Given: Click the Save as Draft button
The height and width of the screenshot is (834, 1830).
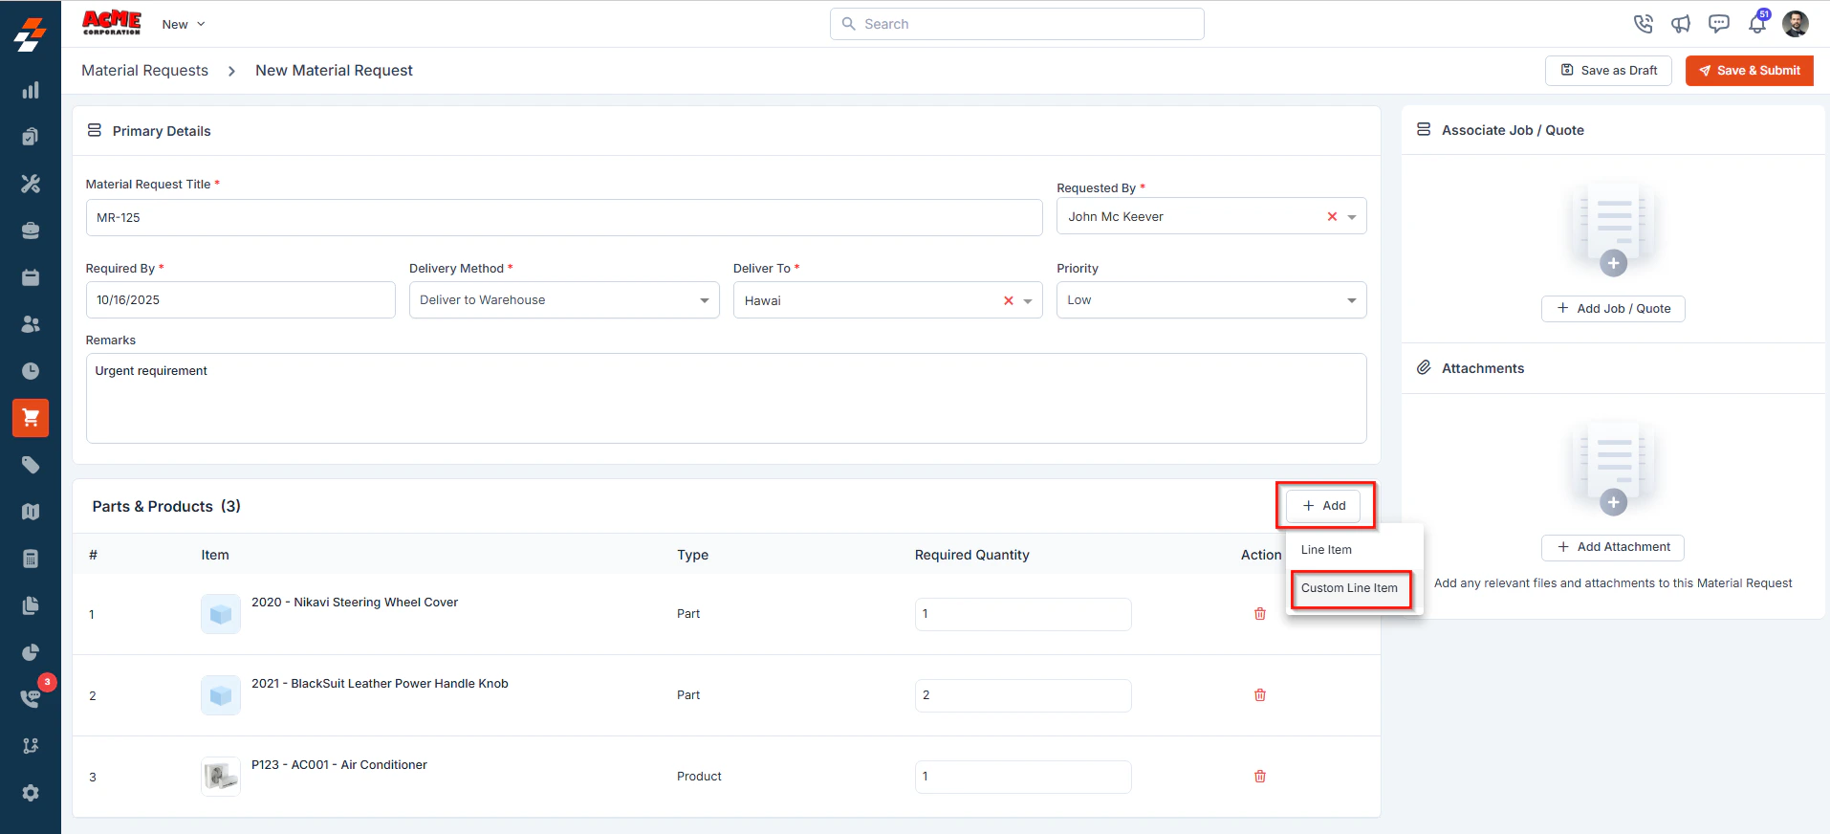Looking at the screenshot, I should [x=1608, y=71].
